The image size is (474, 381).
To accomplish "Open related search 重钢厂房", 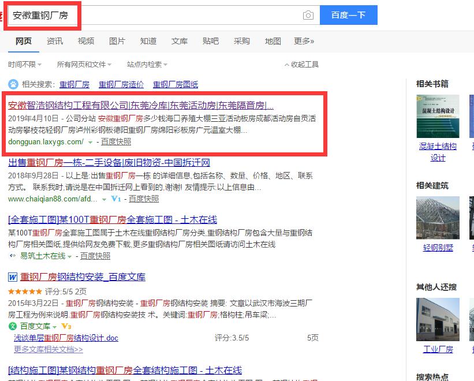I will (x=74, y=84).
